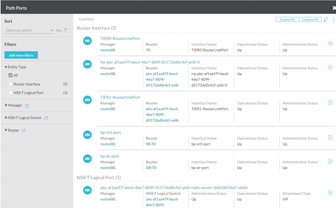Image resolution: width=336 pixels, height=208 pixels.
Task: Open the bp-dr-port interface link
Action: (110, 156)
